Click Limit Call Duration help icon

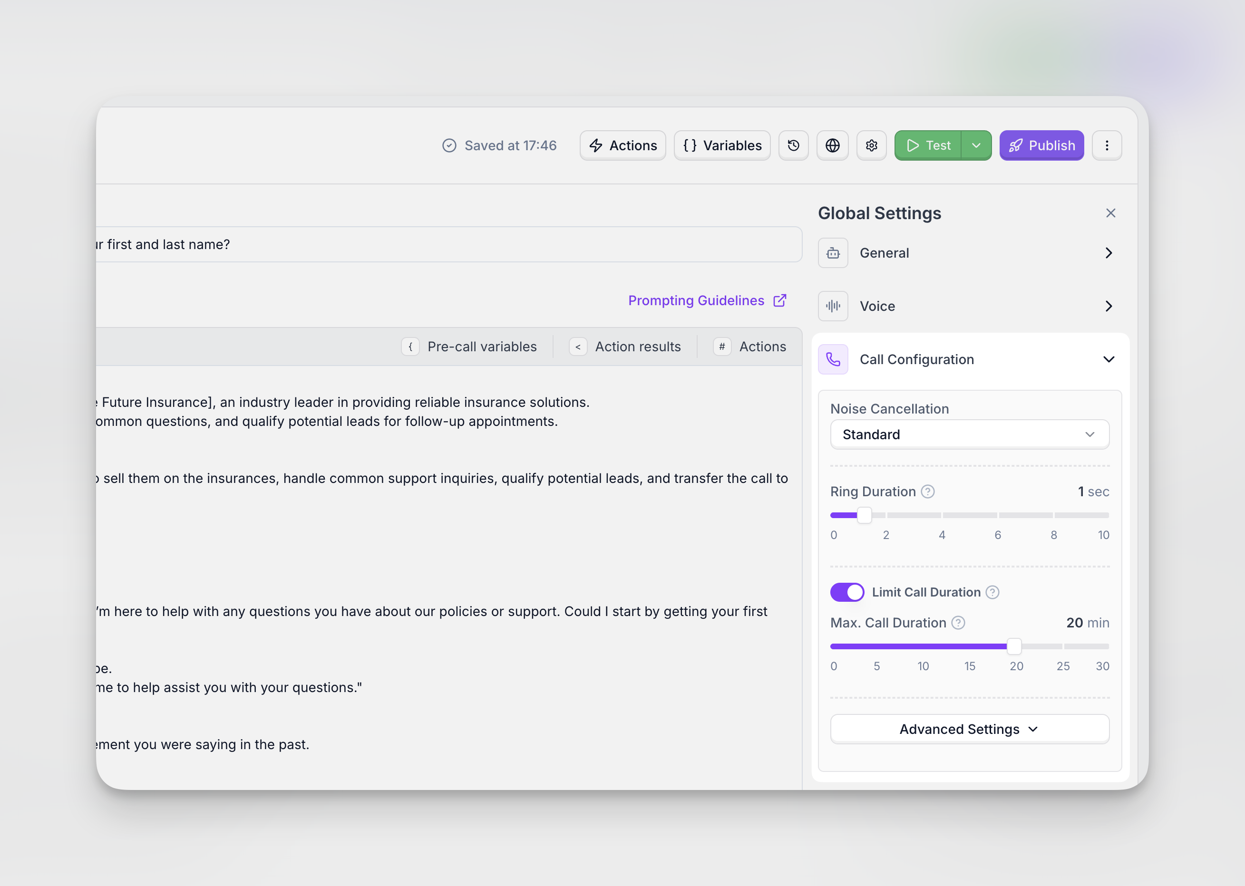pos(992,592)
